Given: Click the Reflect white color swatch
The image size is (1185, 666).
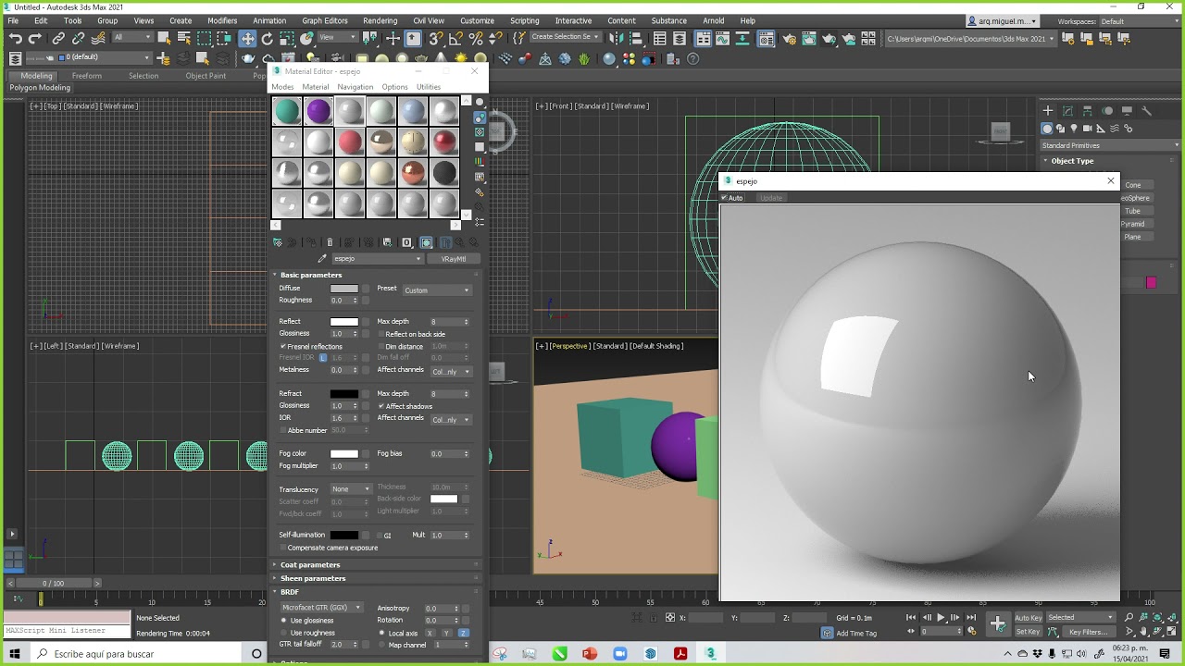Looking at the screenshot, I should [343, 322].
